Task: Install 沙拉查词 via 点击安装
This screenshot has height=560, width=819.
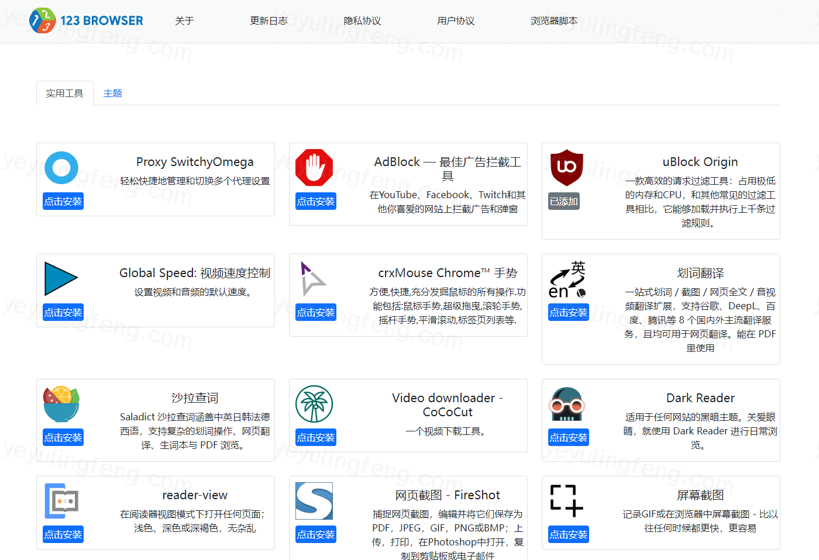Action: [x=63, y=437]
